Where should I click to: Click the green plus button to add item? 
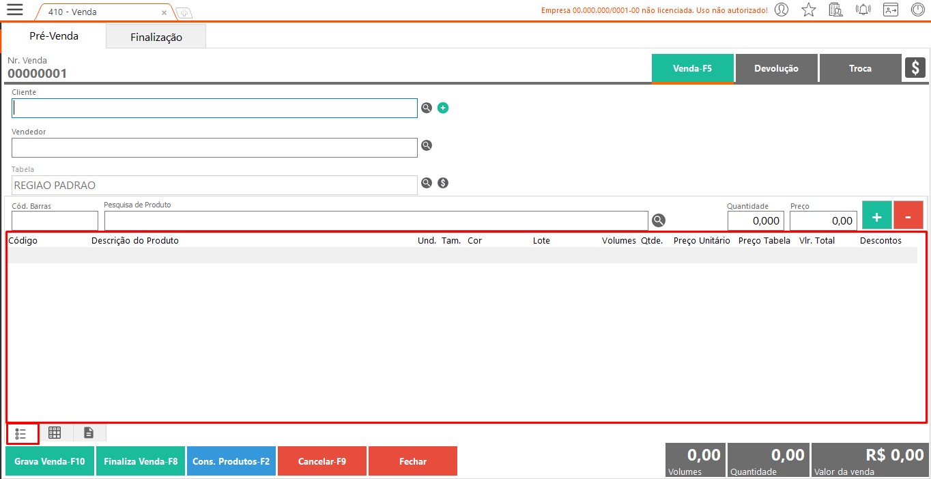tap(877, 217)
